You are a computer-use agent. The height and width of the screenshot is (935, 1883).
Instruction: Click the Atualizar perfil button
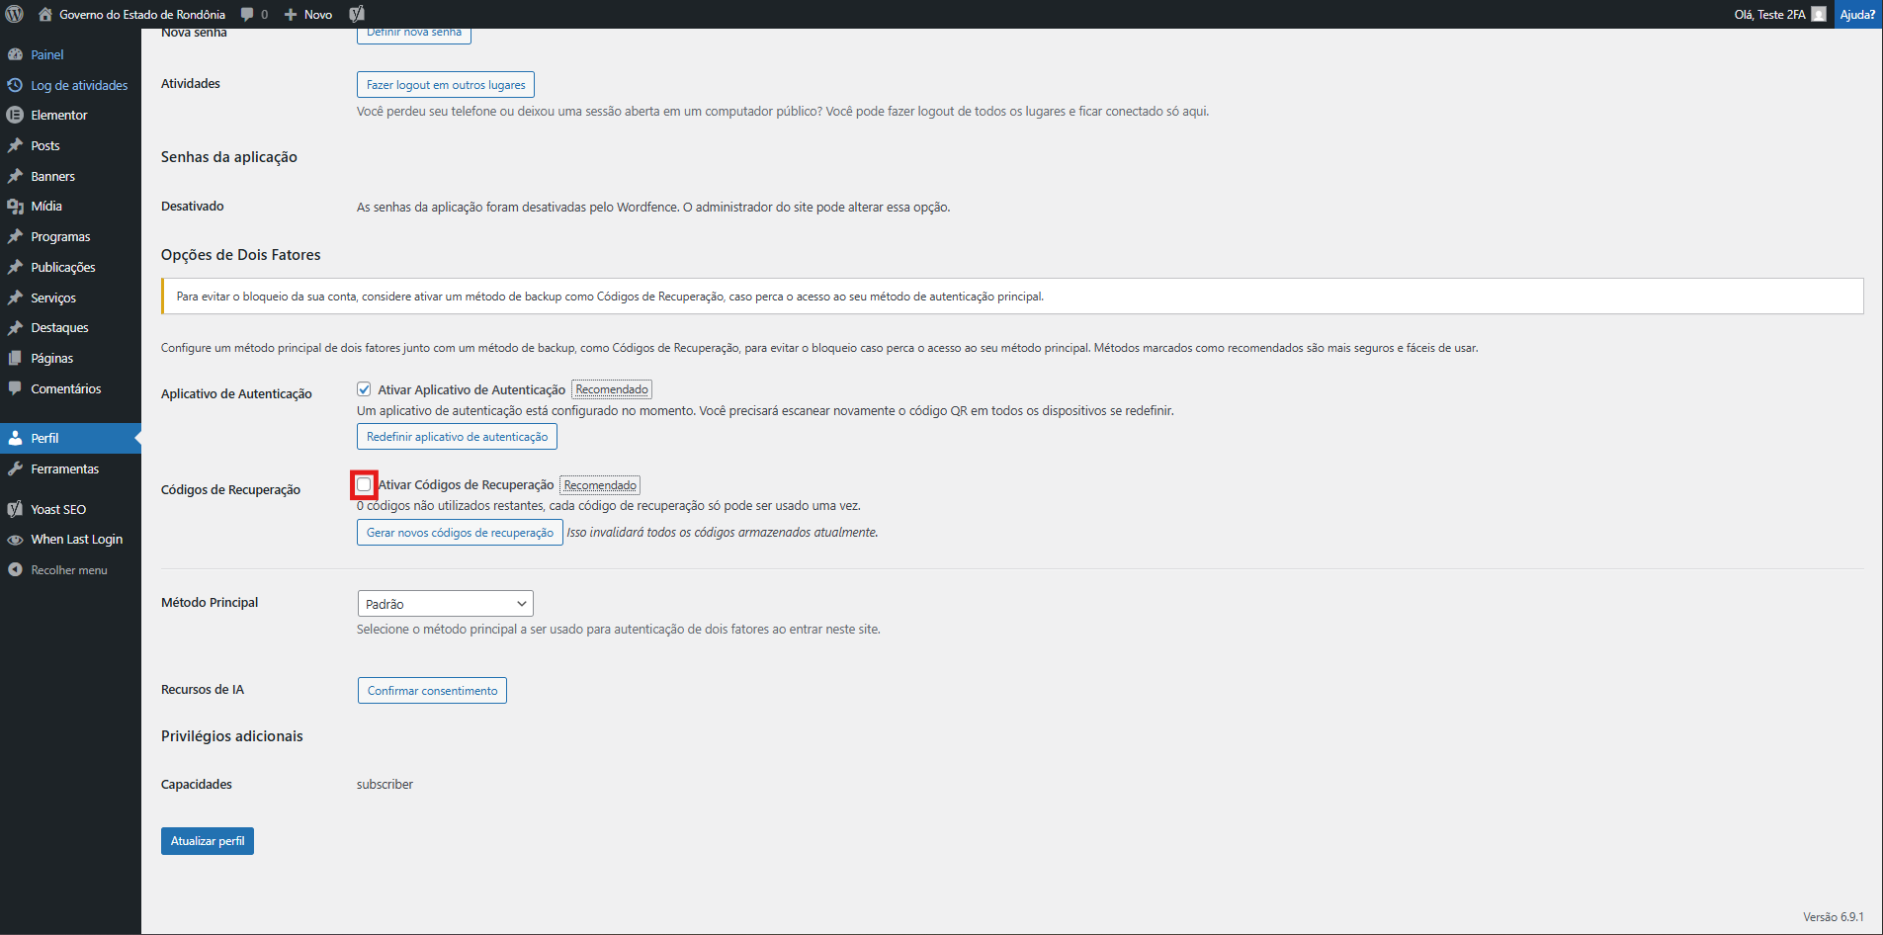(x=207, y=840)
